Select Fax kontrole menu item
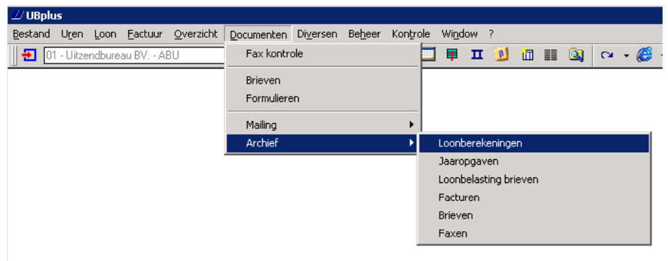Screen dimensions: 668x261 274,54
